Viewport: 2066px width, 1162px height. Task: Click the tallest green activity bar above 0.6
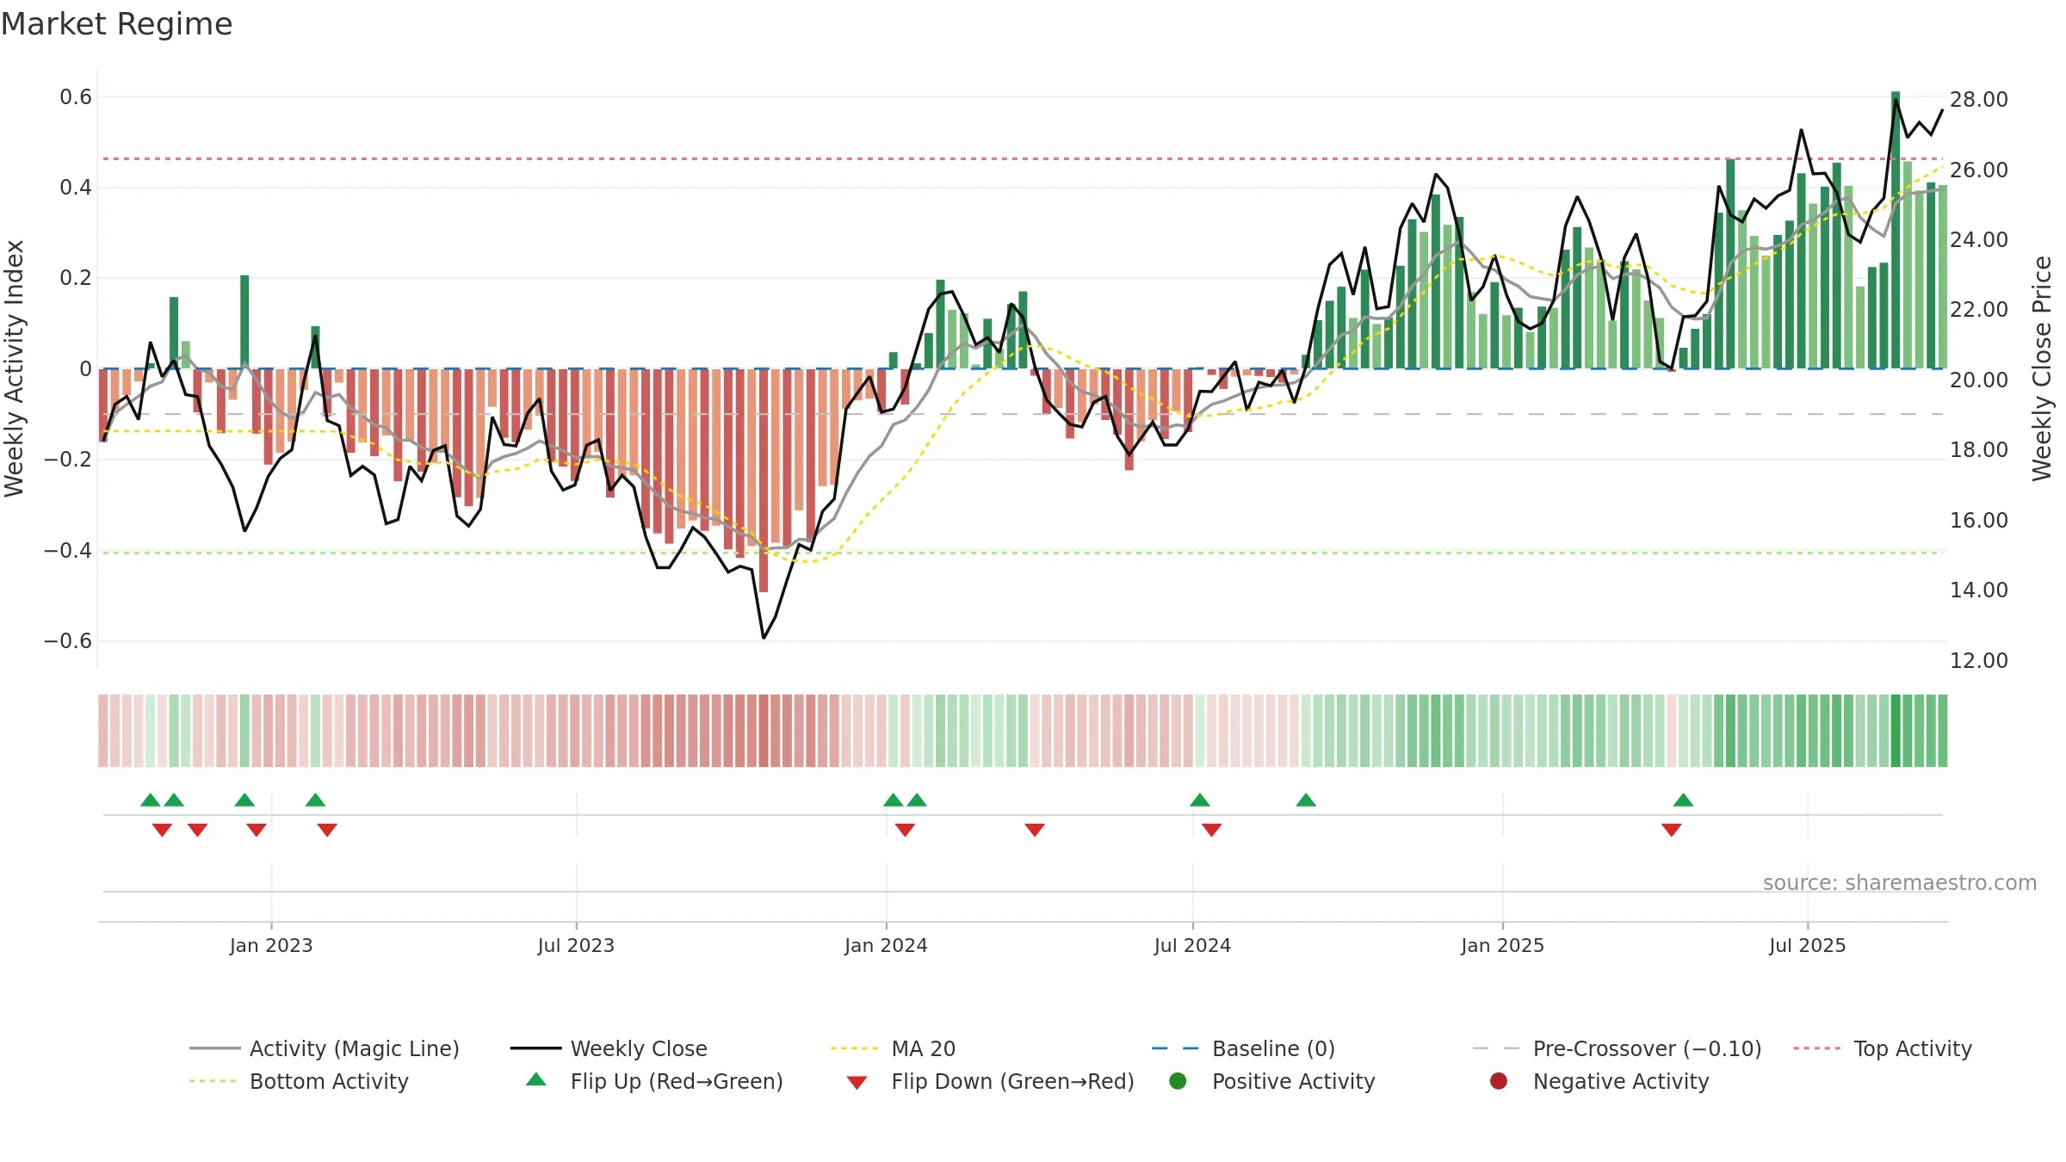click(1896, 230)
